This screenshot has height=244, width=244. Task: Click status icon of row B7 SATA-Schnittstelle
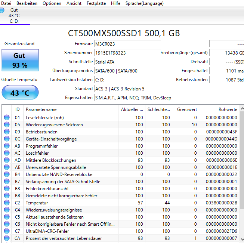click(x=7, y=181)
